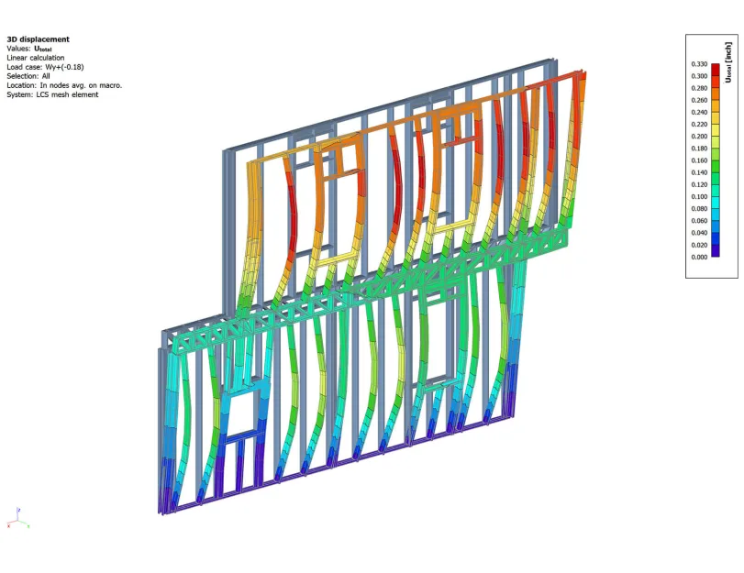Click the green Y axis label
This screenshot has width=744, height=573.
[28, 526]
